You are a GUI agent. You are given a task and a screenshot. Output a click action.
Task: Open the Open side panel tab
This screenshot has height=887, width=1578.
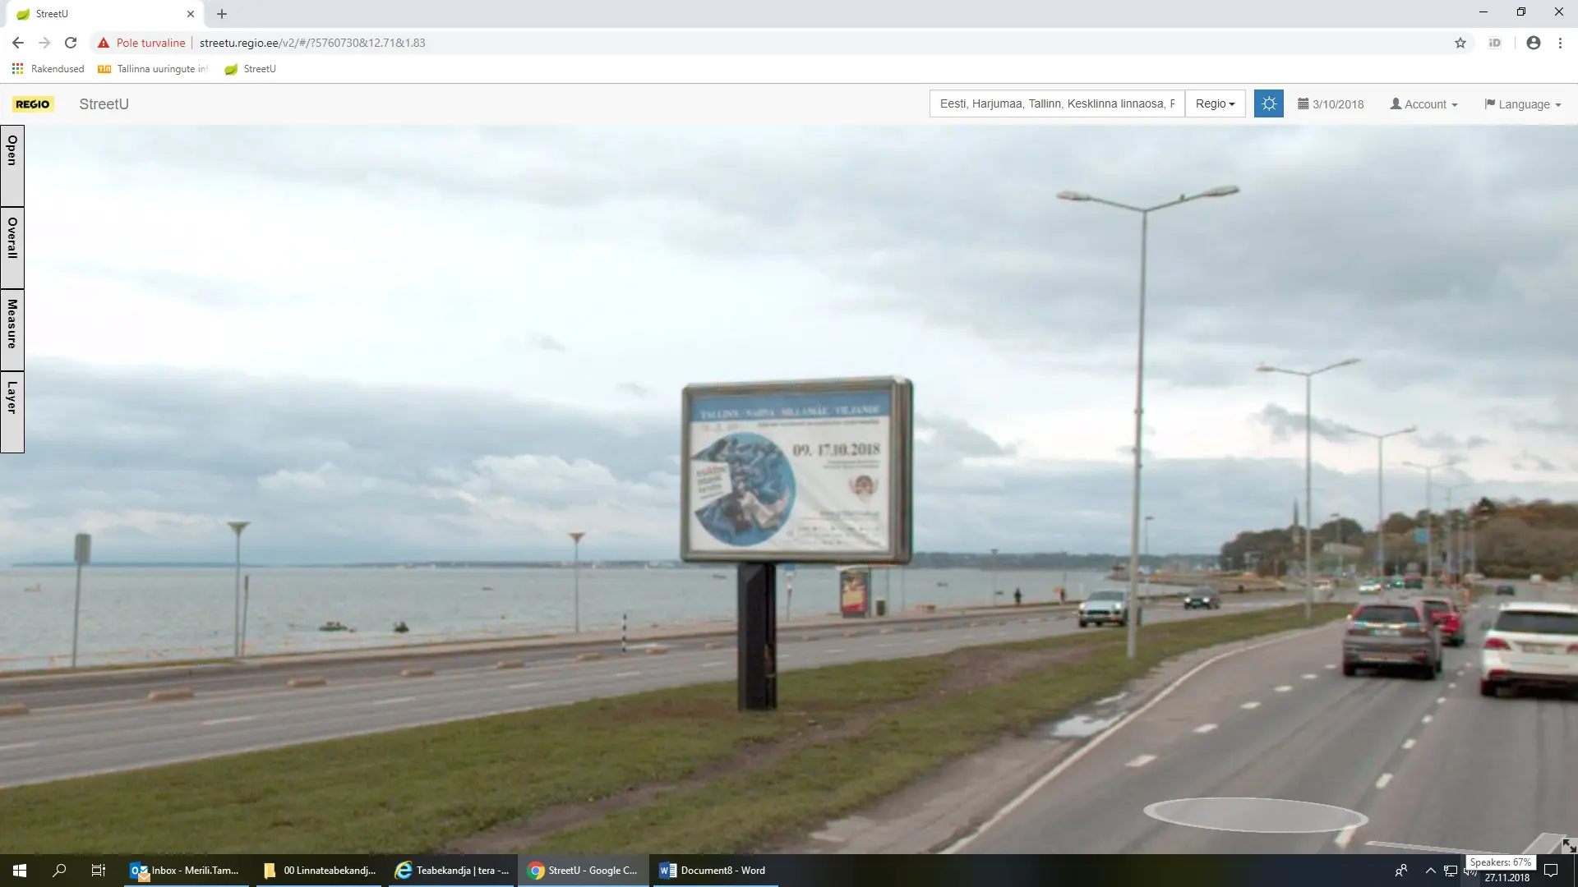tap(12, 165)
